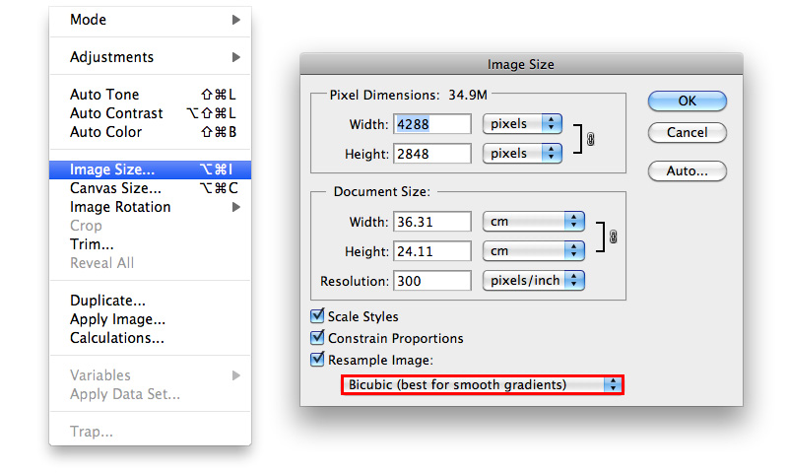Viewport: 788px width, 473px height.
Task: Uncheck Constrain Proportions
Action: click(x=317, y=338)
